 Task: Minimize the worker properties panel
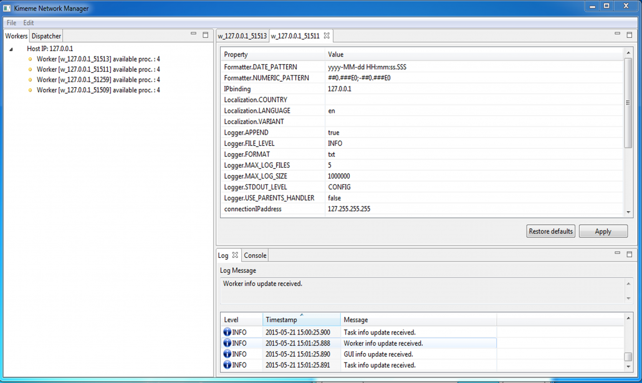(618, 34)
